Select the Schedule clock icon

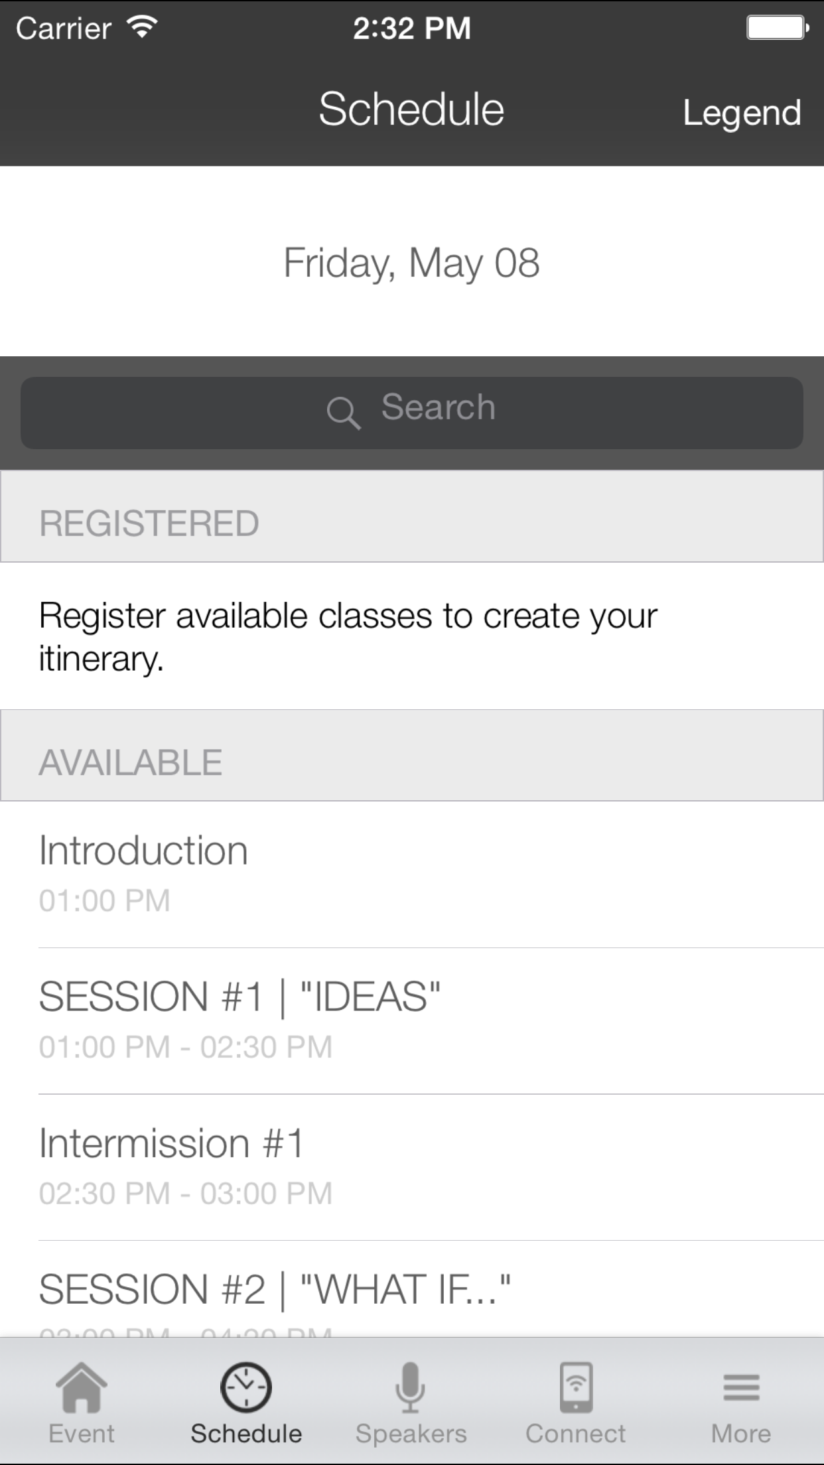246,1387
